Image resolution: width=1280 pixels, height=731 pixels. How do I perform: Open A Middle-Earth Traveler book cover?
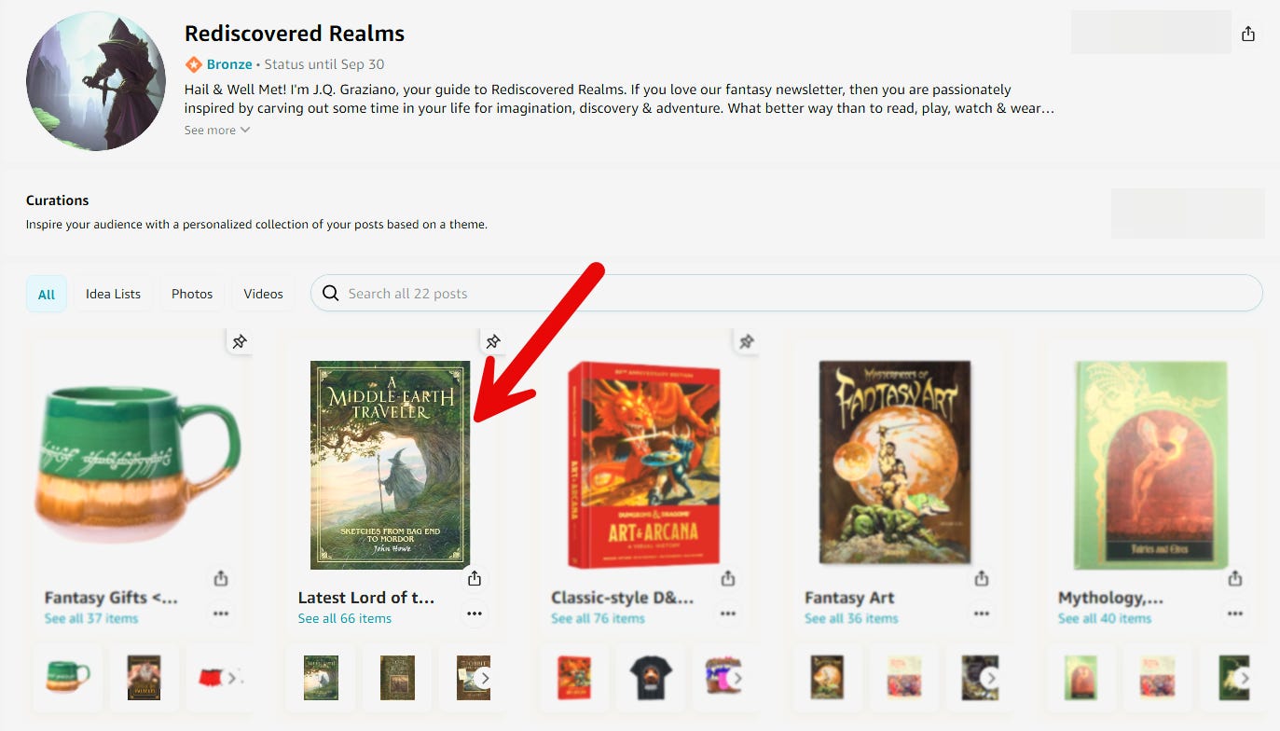391,465
